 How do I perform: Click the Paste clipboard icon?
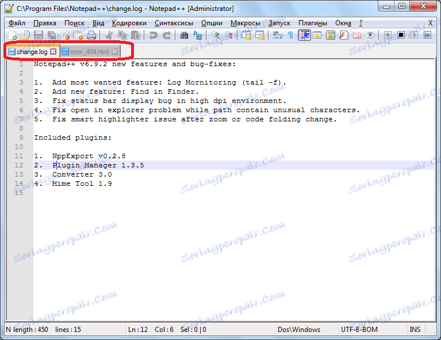[136, 36]
